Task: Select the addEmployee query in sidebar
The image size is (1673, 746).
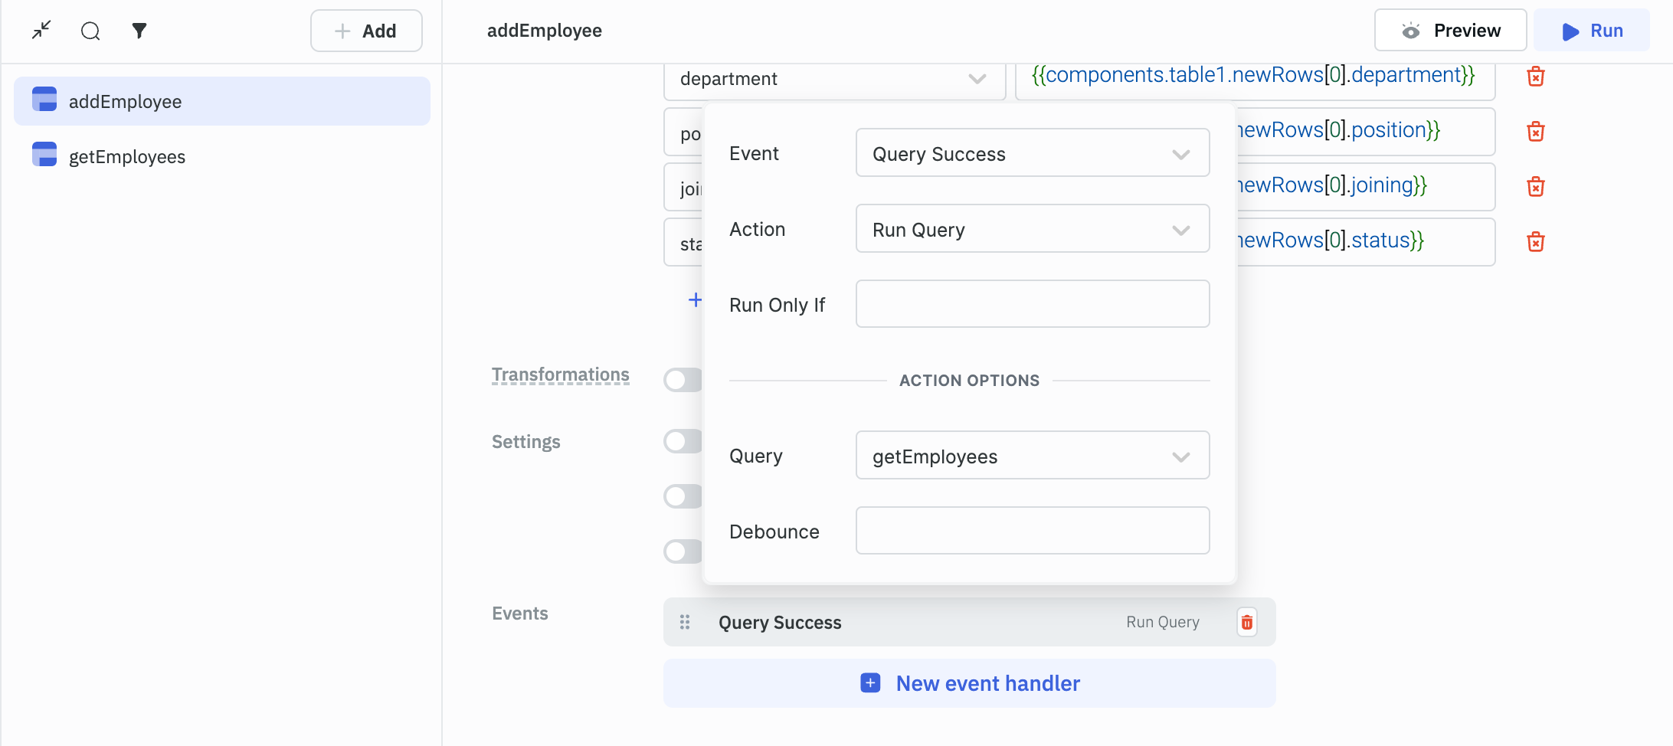Action: click(126, 102)
